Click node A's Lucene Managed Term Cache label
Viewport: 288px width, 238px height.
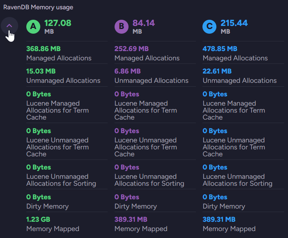click(x=58, y=110)
